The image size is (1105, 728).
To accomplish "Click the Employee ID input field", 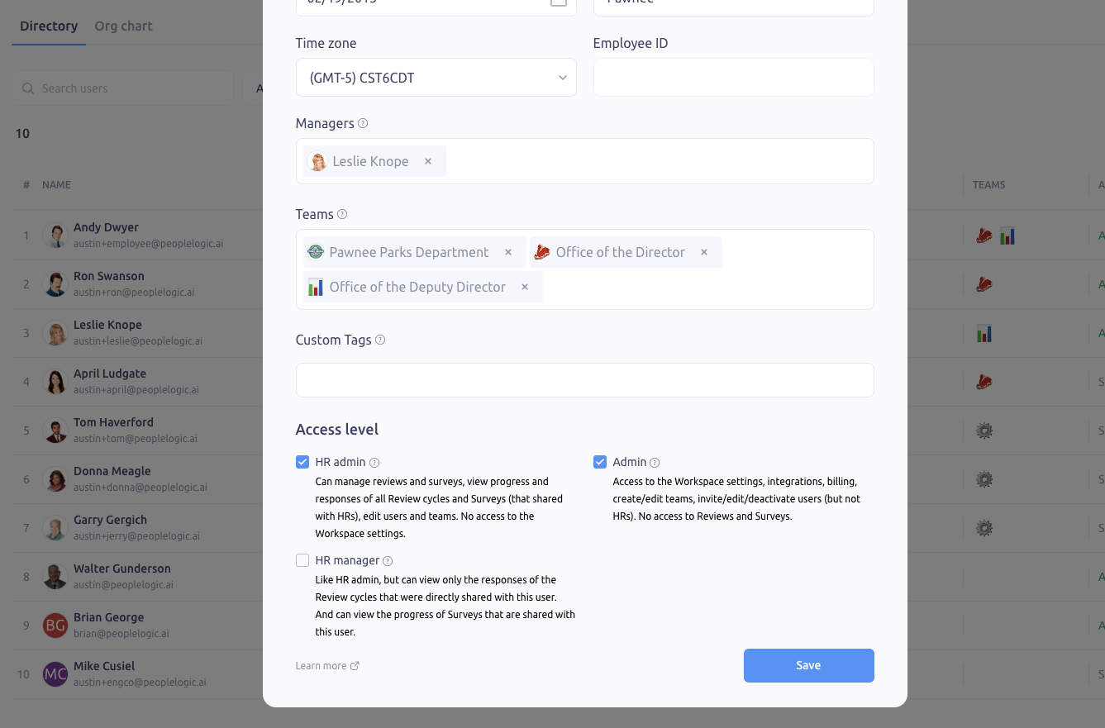I will point(733,78).
